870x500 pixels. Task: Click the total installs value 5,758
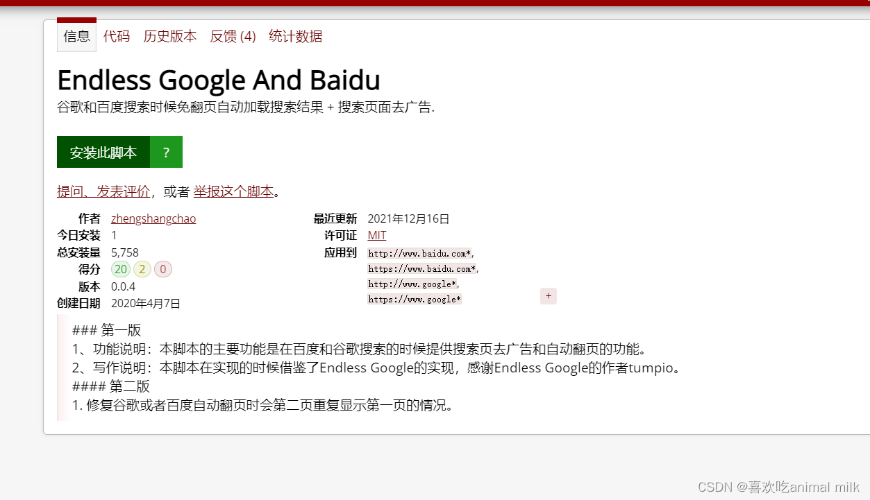click(x=125, y=252)
